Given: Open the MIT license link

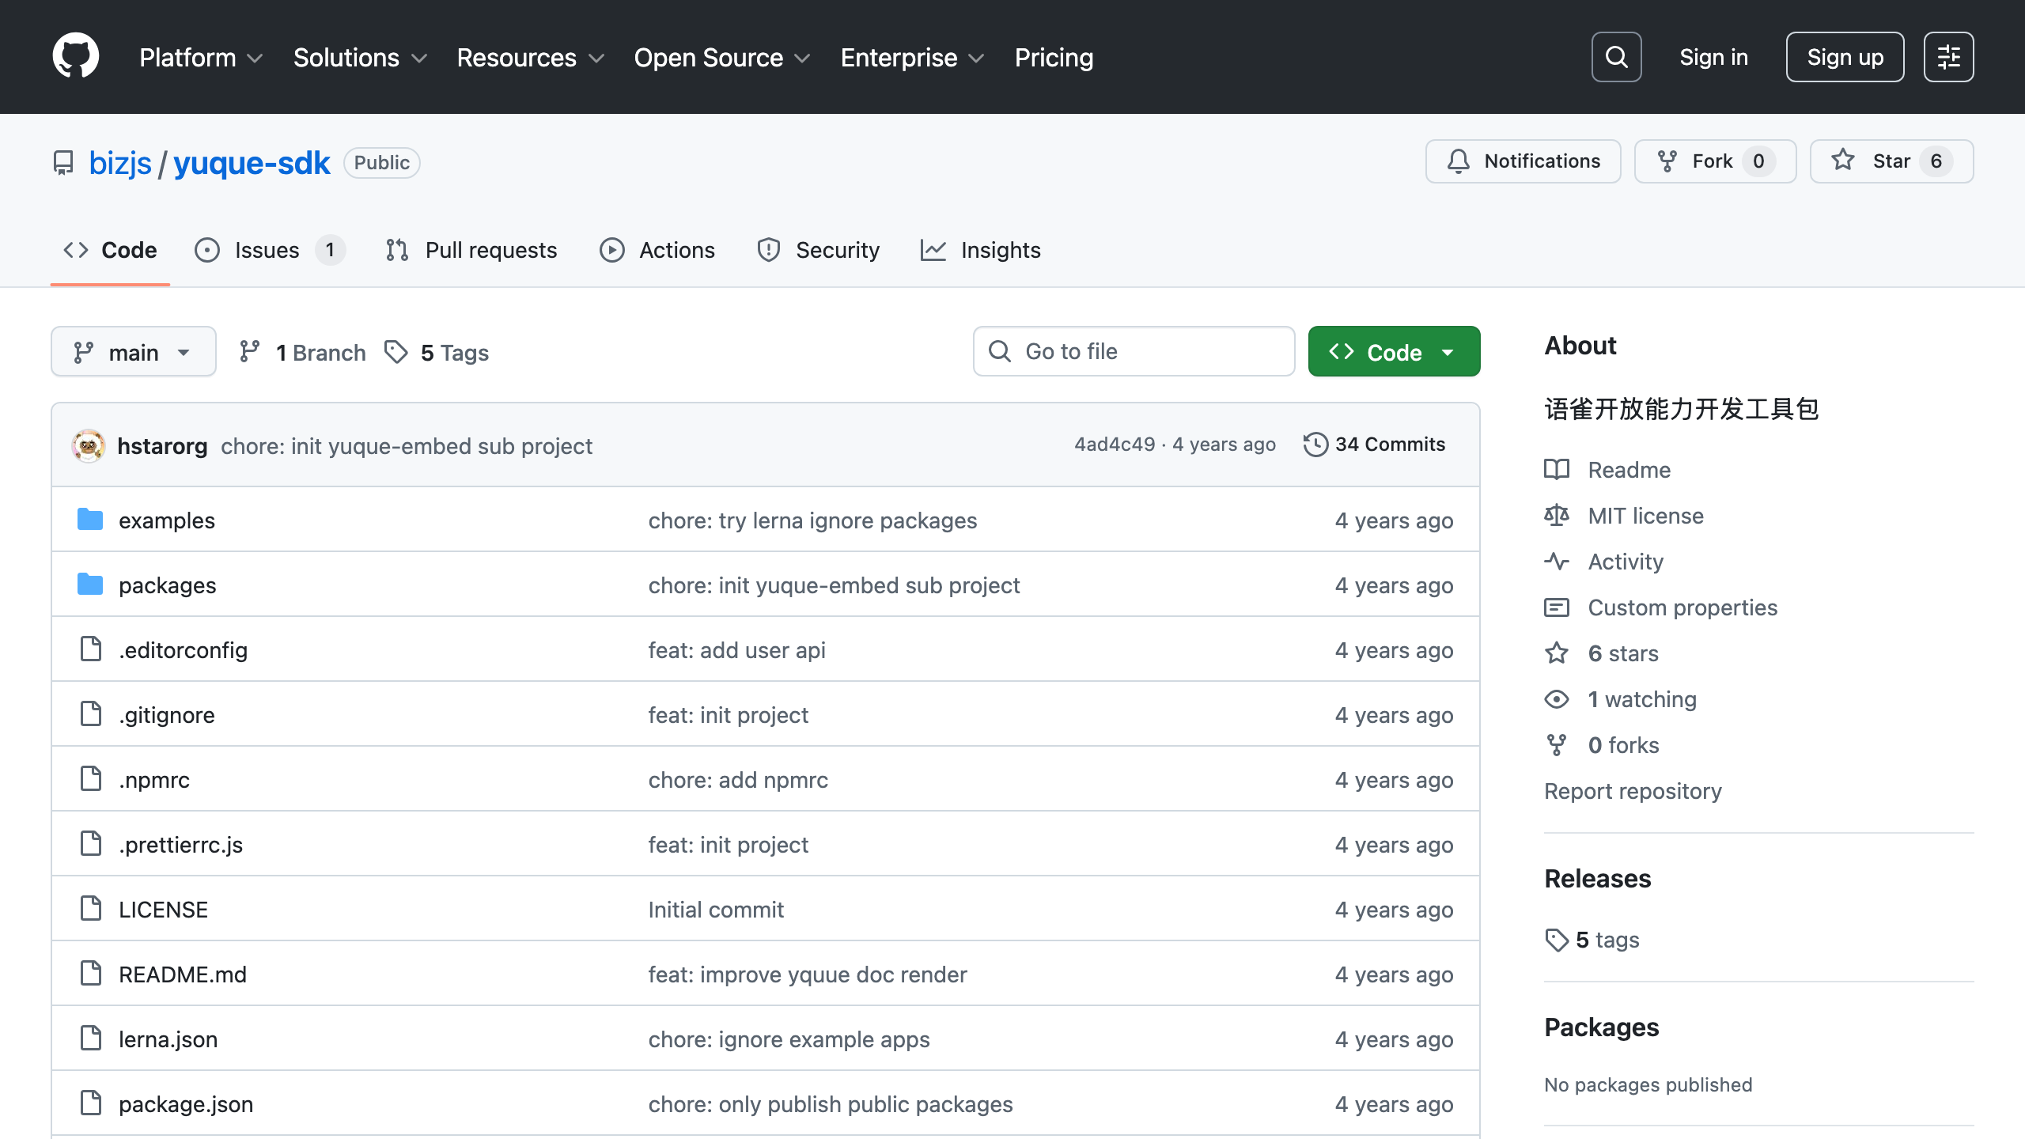Looking at the screenshot, I should pyautogui.click(x=1645, y=516).
